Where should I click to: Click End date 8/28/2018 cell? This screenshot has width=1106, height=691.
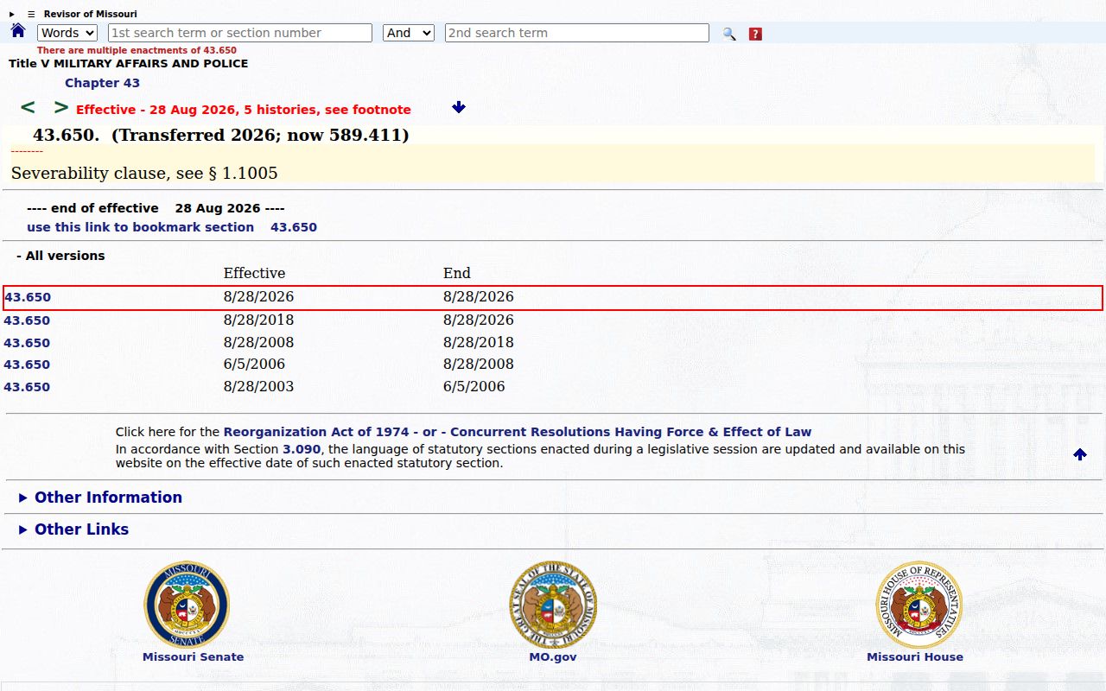(479, 342)
